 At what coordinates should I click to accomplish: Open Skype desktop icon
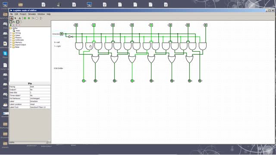(x=5, y=53)
